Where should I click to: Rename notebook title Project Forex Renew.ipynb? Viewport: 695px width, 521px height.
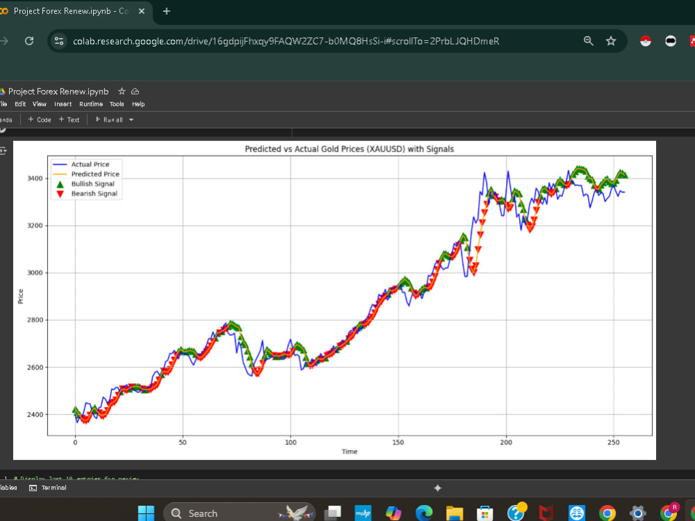coord(58,91)
